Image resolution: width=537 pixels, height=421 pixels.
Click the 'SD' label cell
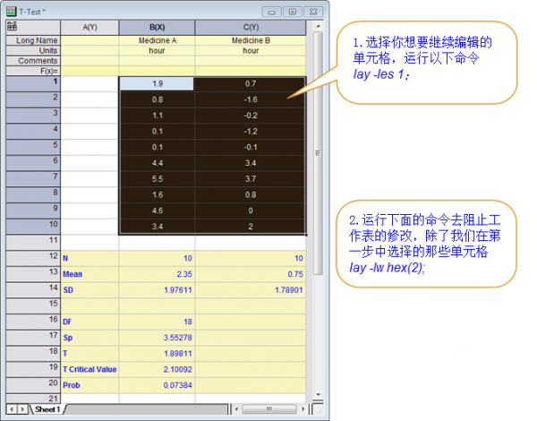click(x=89, y=290)
